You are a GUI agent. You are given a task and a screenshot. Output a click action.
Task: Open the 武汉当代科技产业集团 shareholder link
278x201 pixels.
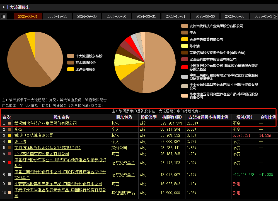(x=45, y=123)
